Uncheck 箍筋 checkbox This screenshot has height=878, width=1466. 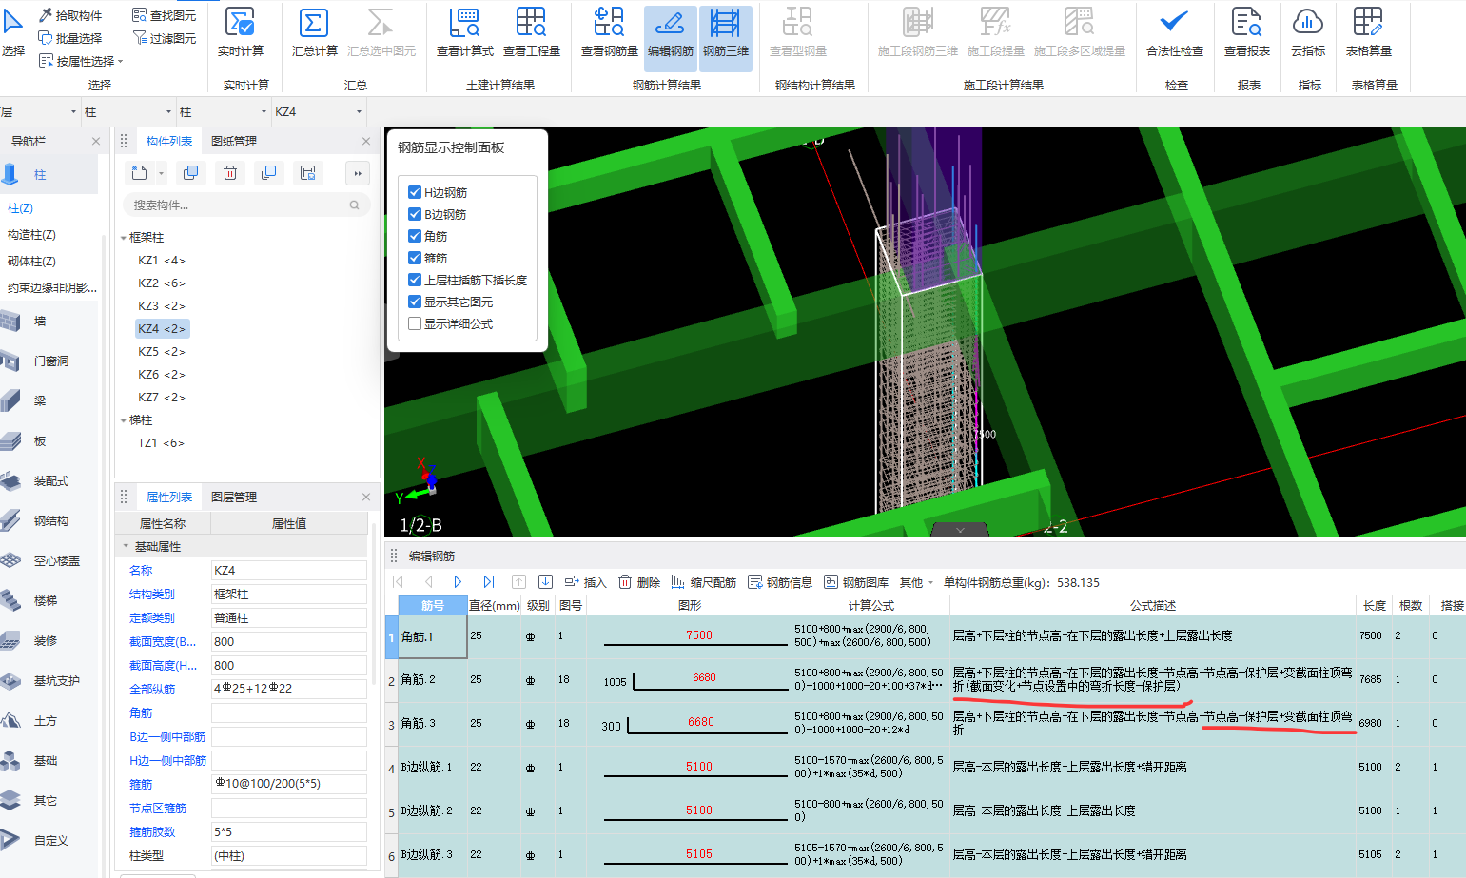415,258
